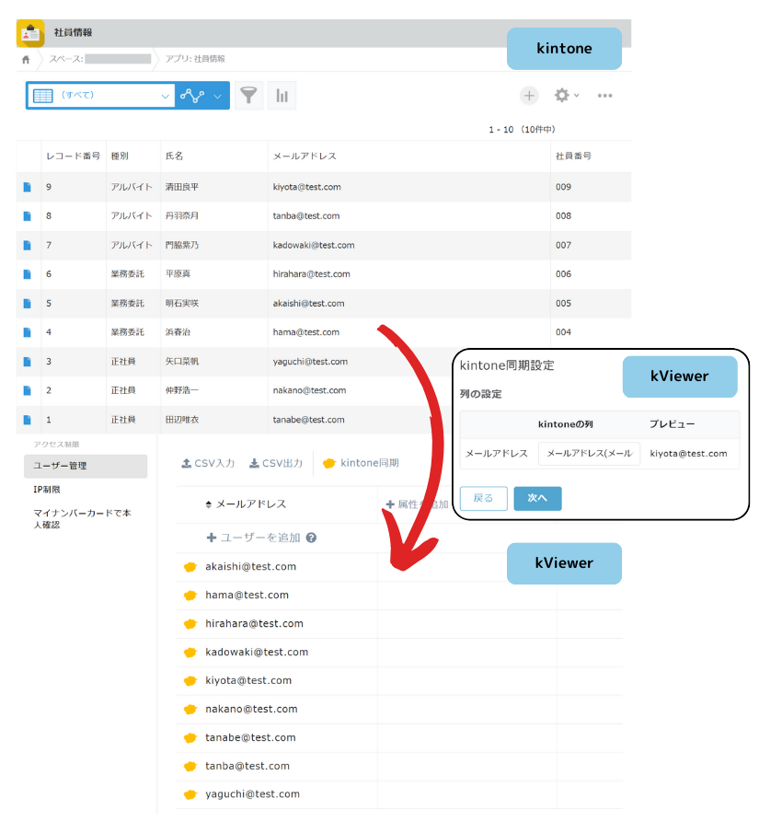Viewport: 782px width, 822px height.
Task: Open the graph view selector icon
Action: [192, 96]
